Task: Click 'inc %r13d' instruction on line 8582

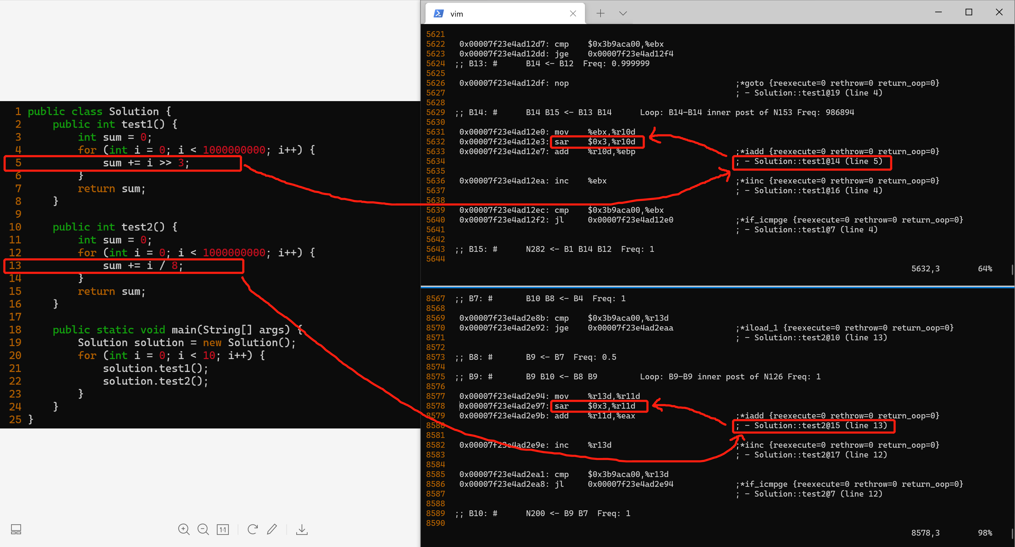Action: coord(583,445)
